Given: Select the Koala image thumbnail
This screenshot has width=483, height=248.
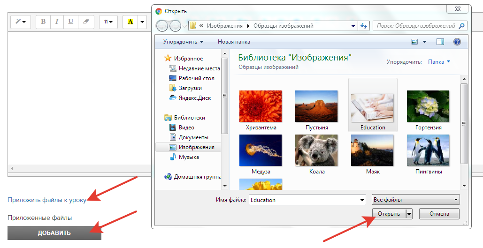Looking at the screenshot, I should (316, 150).
